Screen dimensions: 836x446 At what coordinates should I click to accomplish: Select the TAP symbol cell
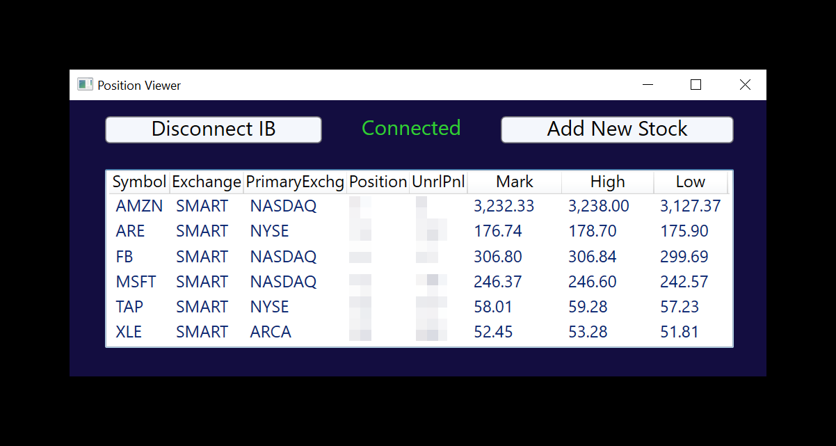coord(129,307)
